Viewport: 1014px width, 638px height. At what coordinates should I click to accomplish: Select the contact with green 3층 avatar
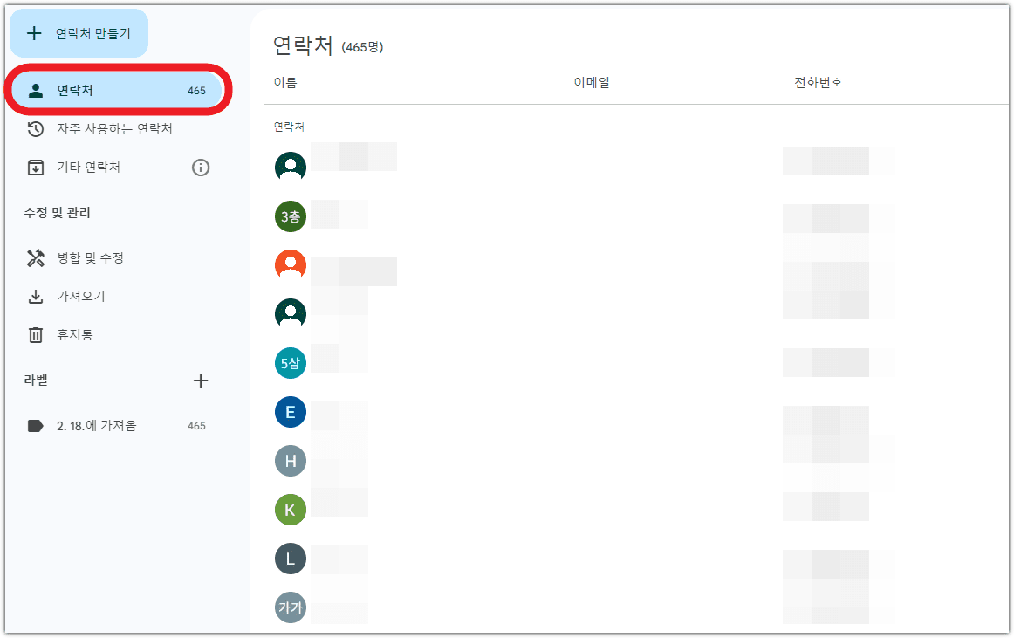click(x=291, y=216)
